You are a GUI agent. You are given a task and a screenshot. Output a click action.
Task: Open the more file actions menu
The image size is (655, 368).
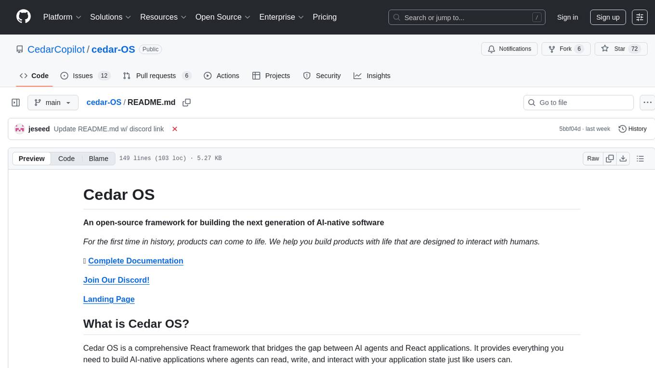coord(647,103)
